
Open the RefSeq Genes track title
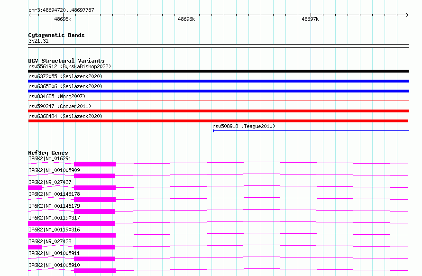click(48, 153)
